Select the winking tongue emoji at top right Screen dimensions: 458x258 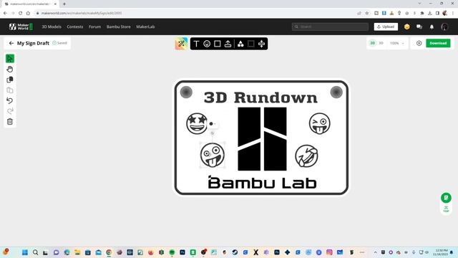pos(320,123)
